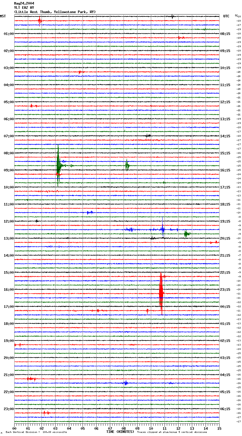Click the 04:15 UTC time label
The width and height of the screenshot is (242, 436).
[x=225, y=375]
